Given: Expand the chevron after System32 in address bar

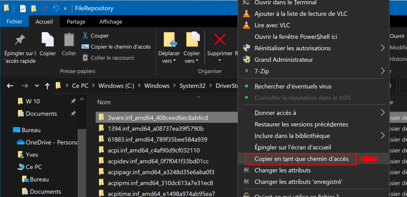Looking at the screenshot, I should pos(210,85).
